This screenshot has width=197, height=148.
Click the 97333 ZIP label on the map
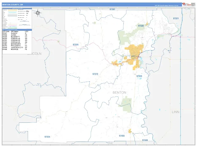[139, 76]
